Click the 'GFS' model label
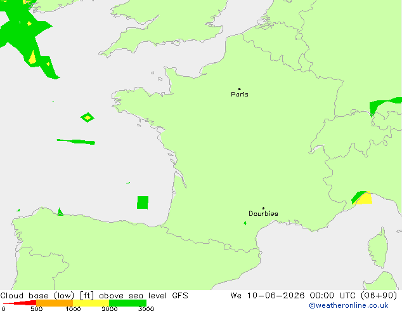402x311 pixels. pos(180,296)
